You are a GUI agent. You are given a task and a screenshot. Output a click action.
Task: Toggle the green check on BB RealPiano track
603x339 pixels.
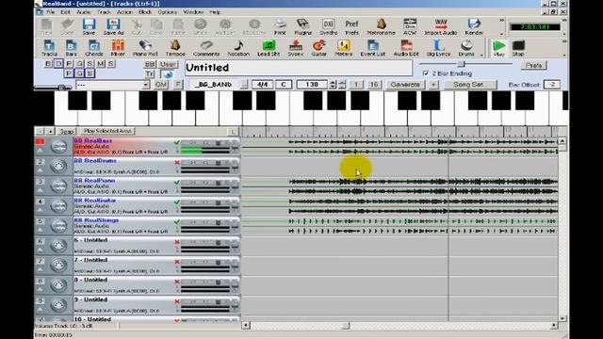tap(177, 182)
